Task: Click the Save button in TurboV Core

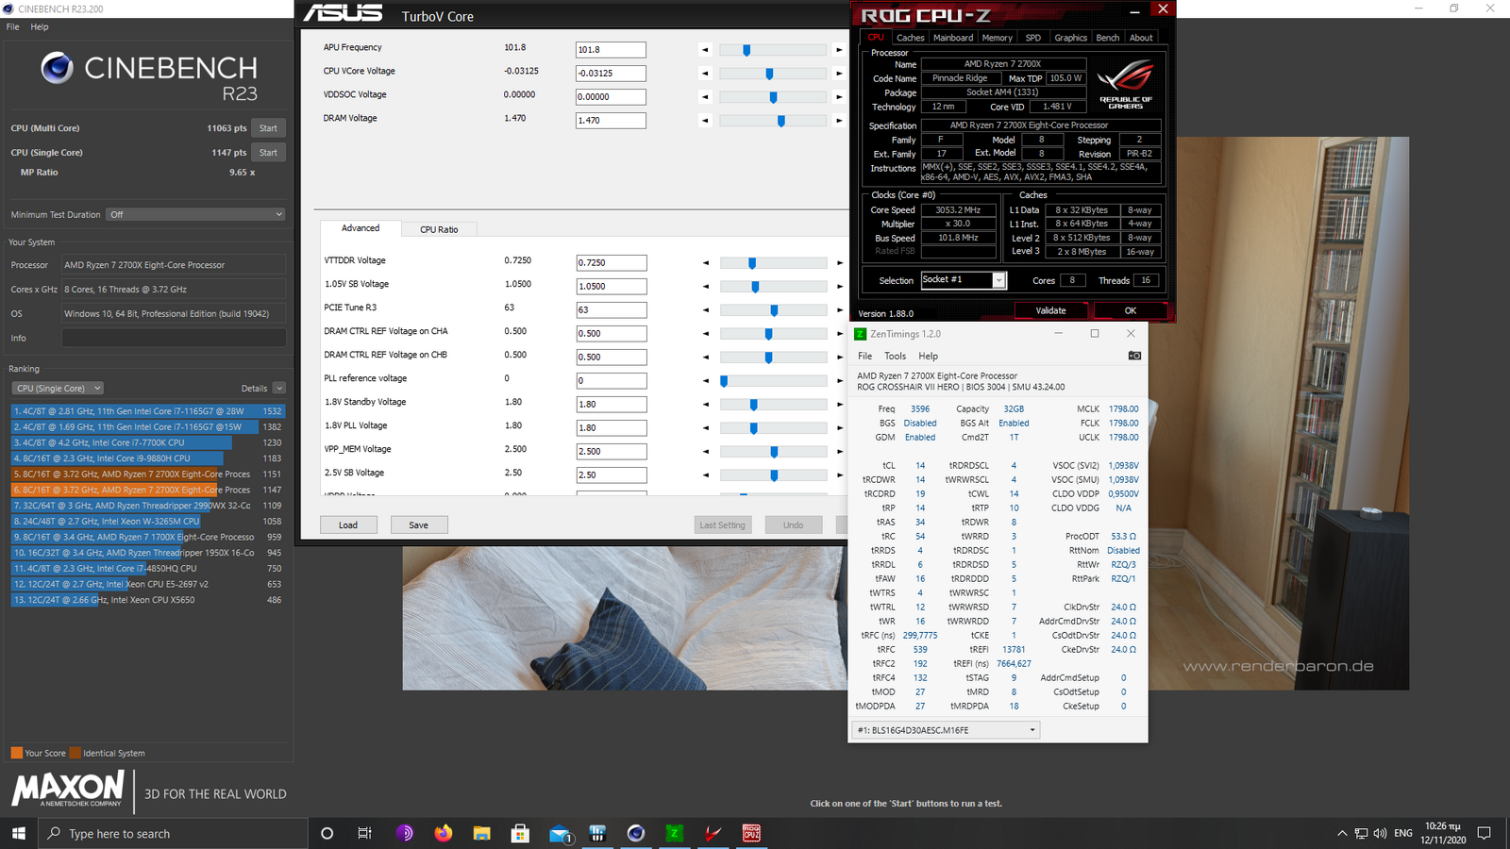Action: (419, 524)
